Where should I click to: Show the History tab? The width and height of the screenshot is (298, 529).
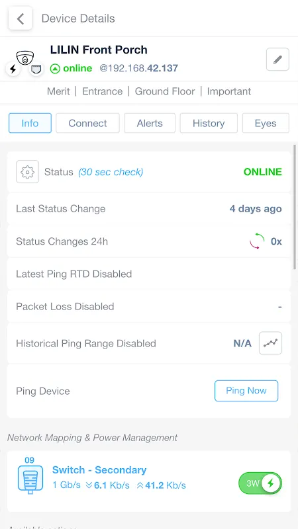[x=209, y=123]
